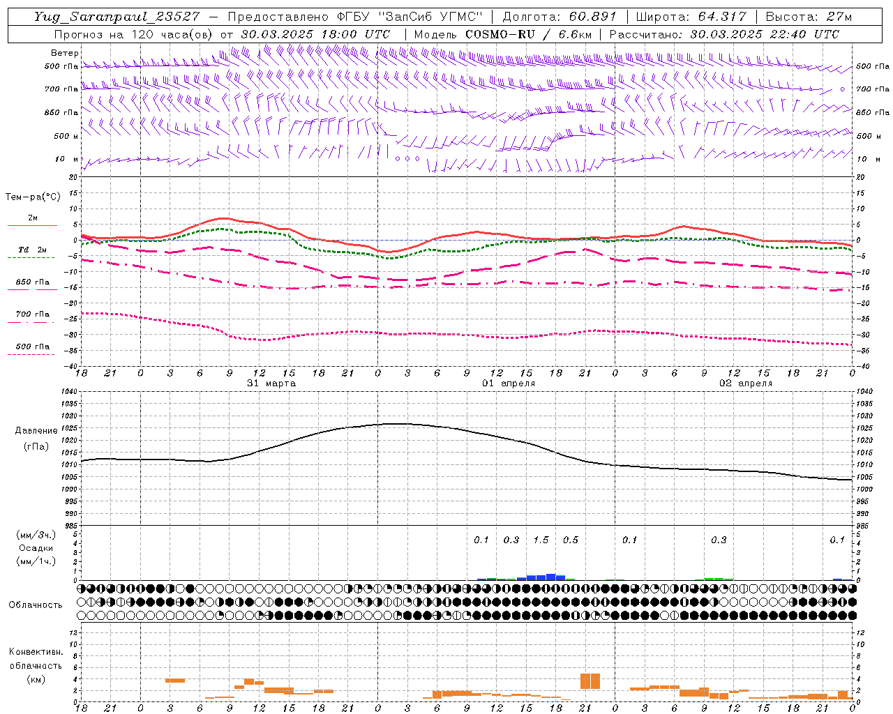893x714 pixels.
Task: Click the forecast start time 30.03.2025 18:00 UTC
Action: 315,34
